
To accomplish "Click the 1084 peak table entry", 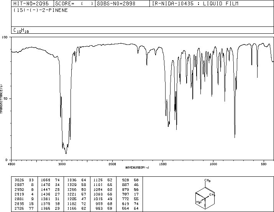I will [x=103, y=190].
